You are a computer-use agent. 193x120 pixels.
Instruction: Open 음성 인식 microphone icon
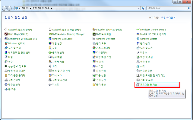[94, 71]
